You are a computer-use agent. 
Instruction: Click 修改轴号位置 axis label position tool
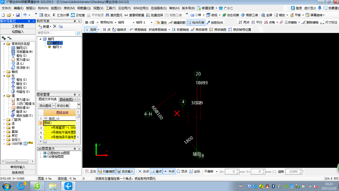pos(240,29)
